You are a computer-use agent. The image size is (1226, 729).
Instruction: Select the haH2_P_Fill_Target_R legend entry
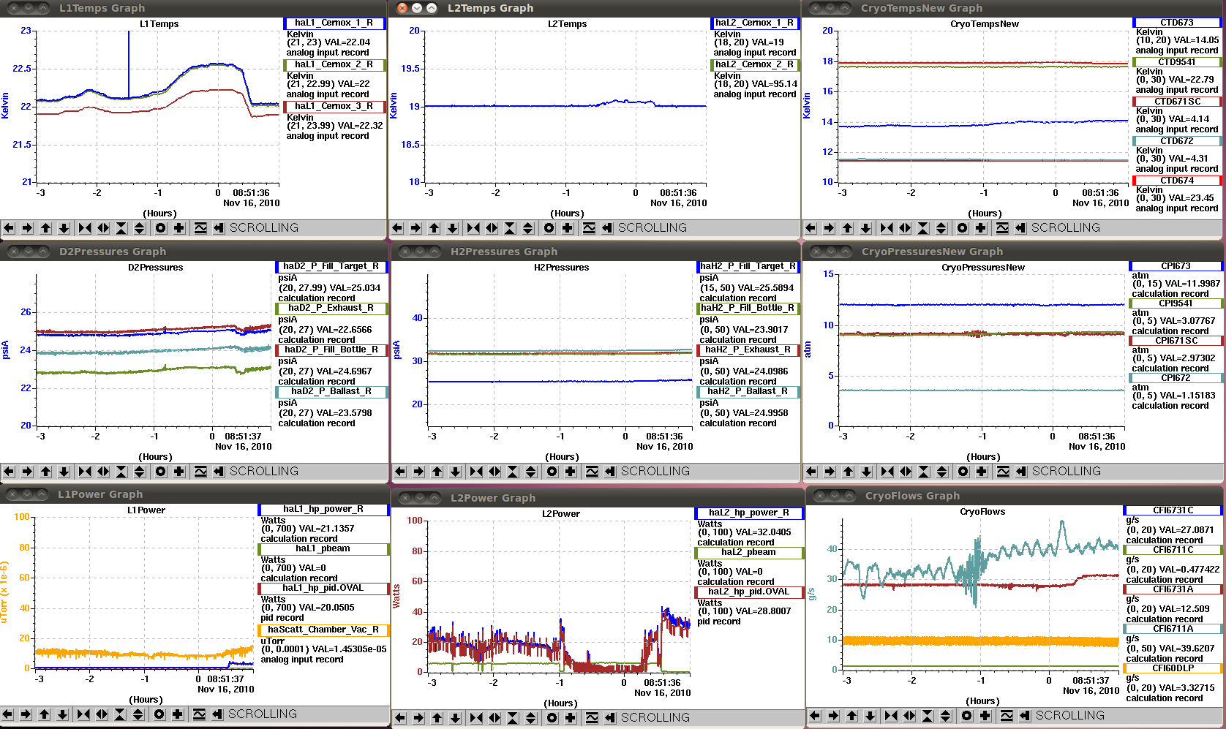point(748,267)
